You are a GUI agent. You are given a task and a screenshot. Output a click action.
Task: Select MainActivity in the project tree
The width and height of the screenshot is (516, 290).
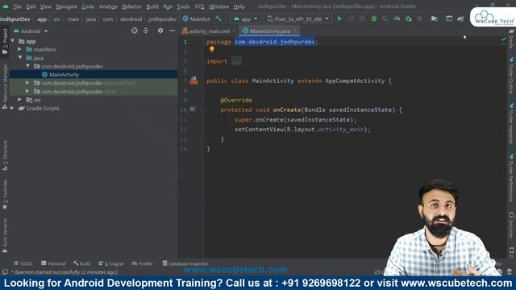(x=64, y=75)
